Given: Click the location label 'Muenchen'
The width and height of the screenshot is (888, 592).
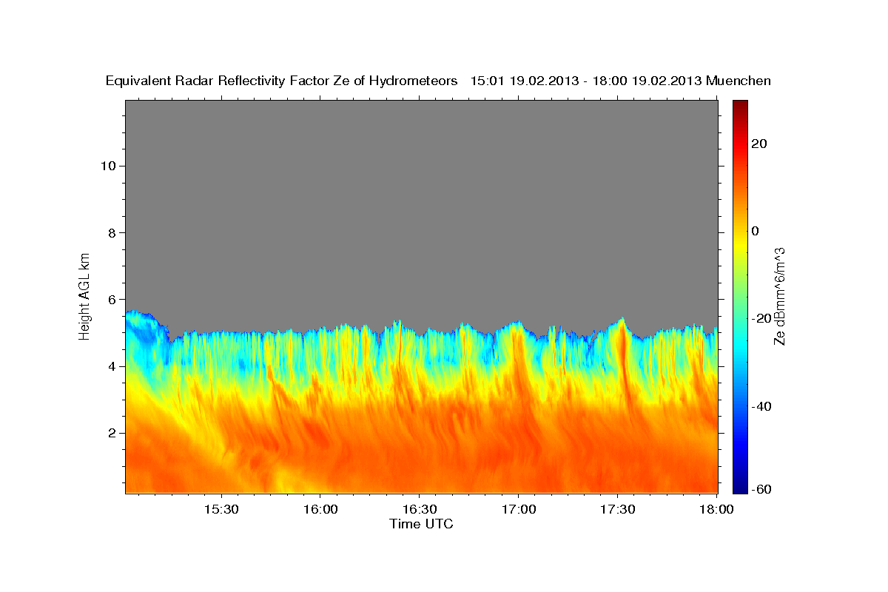Looking at the screenshot, I should click(x=739, y=81).
